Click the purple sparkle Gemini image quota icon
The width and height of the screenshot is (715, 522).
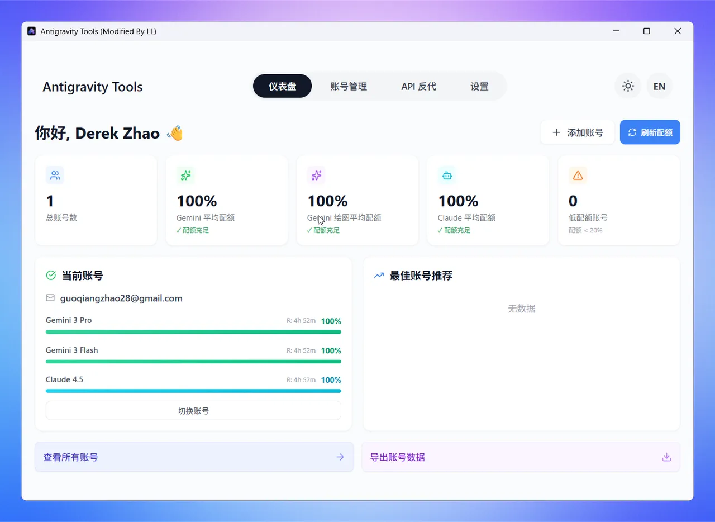pyautogui.click(x=316, y=175)
